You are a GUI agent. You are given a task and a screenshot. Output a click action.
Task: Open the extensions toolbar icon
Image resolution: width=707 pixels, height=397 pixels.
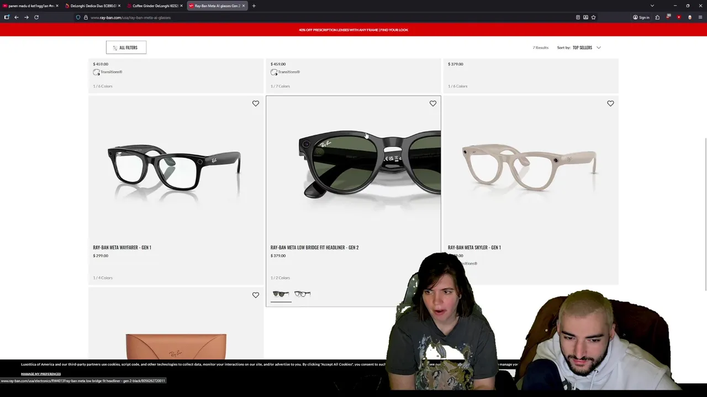click(657, 17)
